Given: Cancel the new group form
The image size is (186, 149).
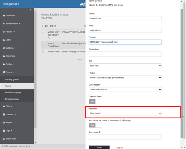Looking at the screenshot, I should click(120, 147).
